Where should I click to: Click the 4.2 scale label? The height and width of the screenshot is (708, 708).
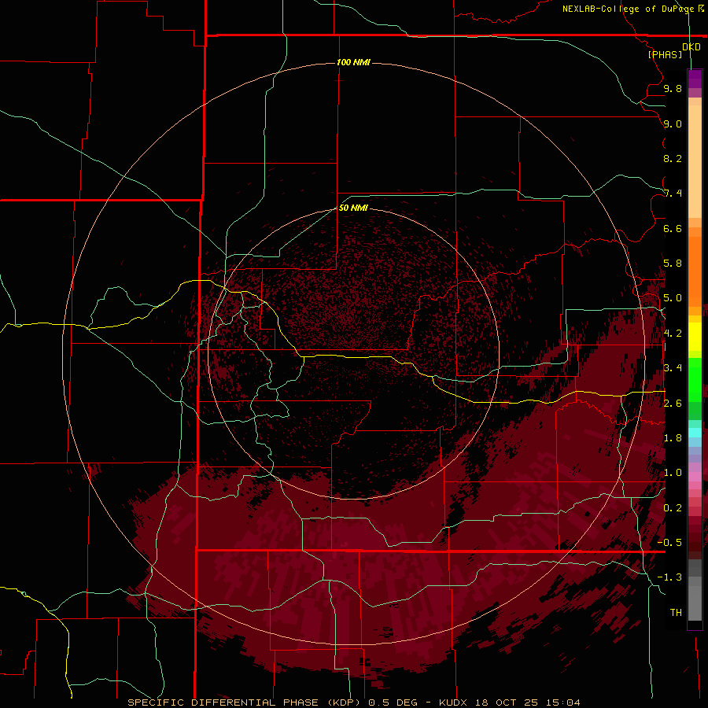673,334
